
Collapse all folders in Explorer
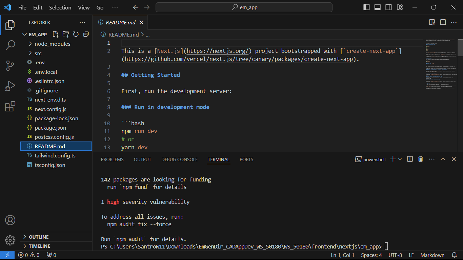[x=86, y=34]
